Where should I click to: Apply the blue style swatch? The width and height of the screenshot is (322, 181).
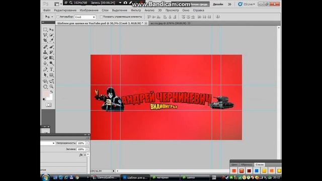pyautogui.click(x=257, y=171)
